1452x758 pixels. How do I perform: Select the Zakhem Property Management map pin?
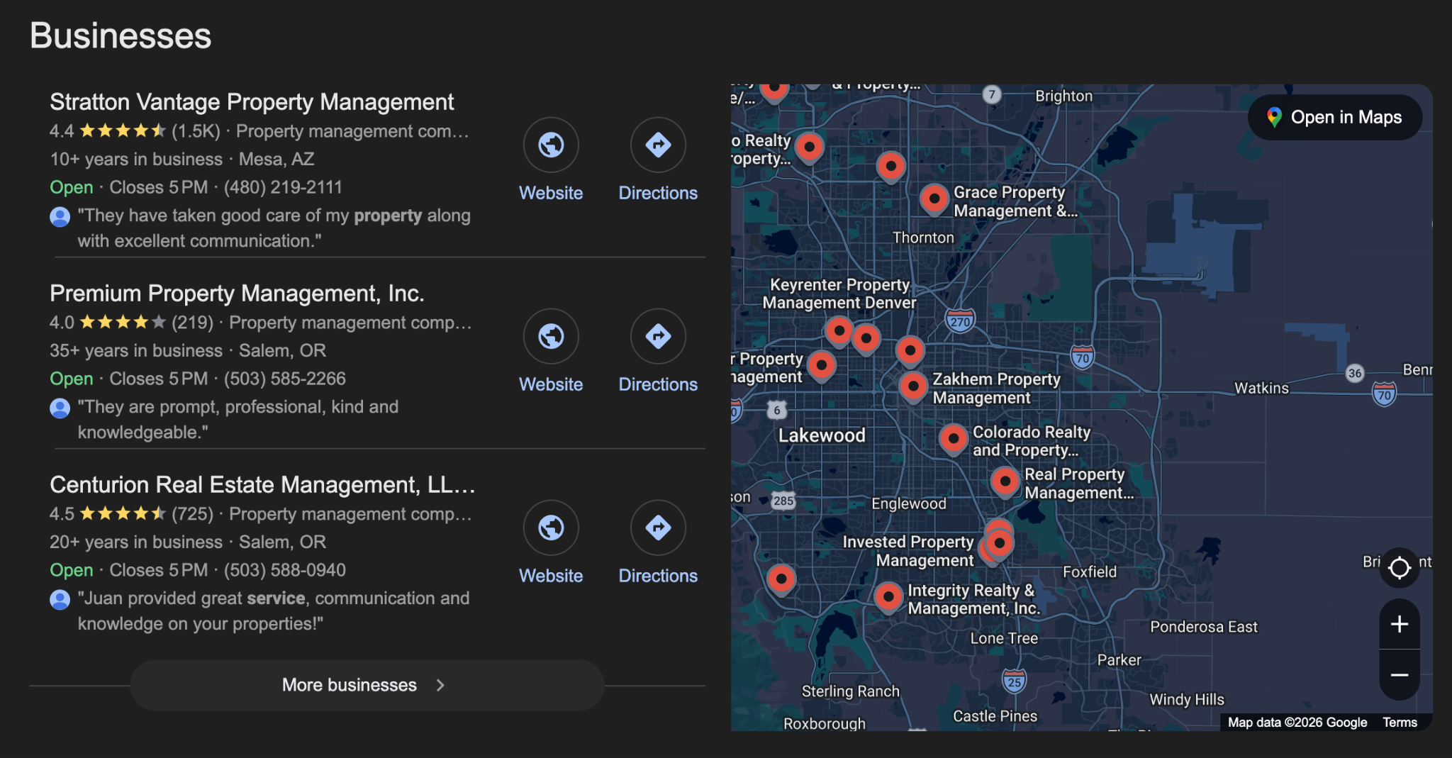pyautogui.click(x=913, y=386)
